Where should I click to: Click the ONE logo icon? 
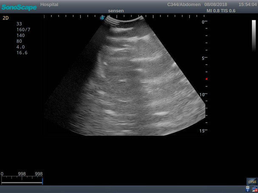(x=252, y=182)
